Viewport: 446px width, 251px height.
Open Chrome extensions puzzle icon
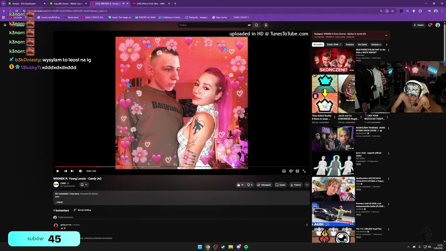tap(420, 11)
